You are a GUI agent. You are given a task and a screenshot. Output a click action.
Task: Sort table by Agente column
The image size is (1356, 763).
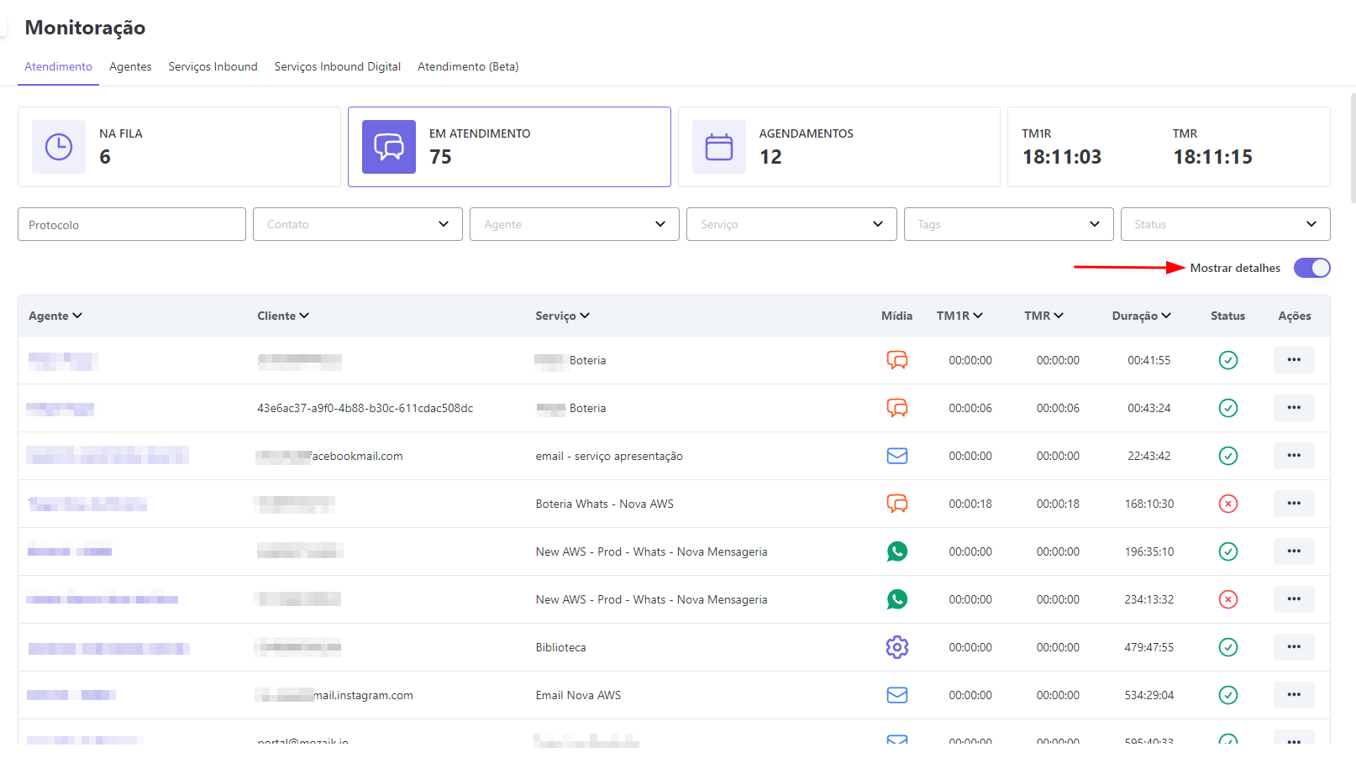55,316
